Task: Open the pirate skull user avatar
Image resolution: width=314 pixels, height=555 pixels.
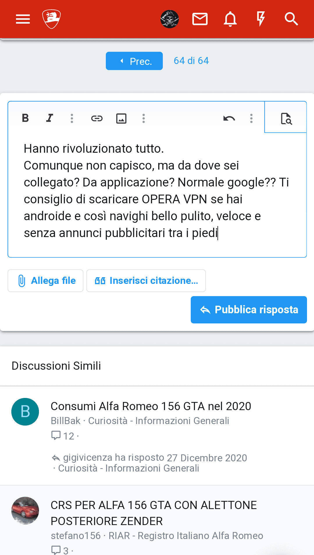Action: click(x=170, y=19)
